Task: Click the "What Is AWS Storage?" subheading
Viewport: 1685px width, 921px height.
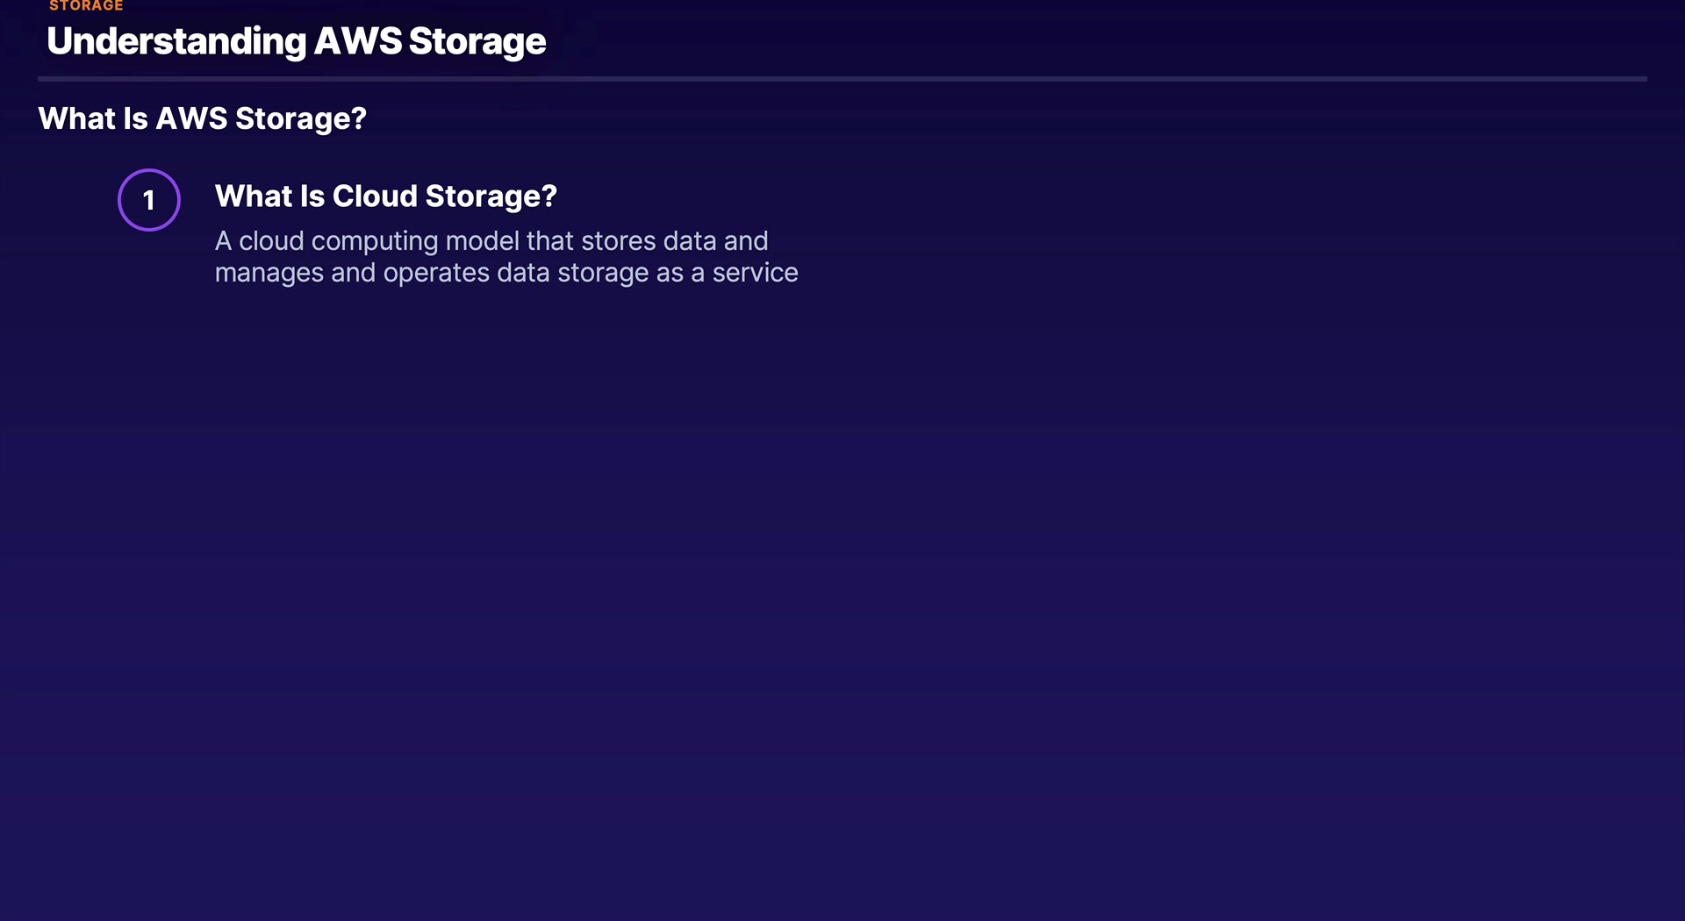Action: coord(202,118)
